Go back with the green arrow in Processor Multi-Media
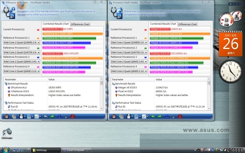The width and height of the screenshot is (245, 153). tap(153, 116)
